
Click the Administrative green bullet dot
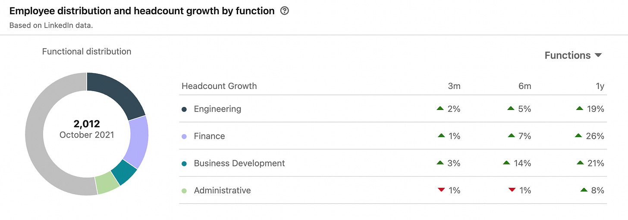click(184, 190)
